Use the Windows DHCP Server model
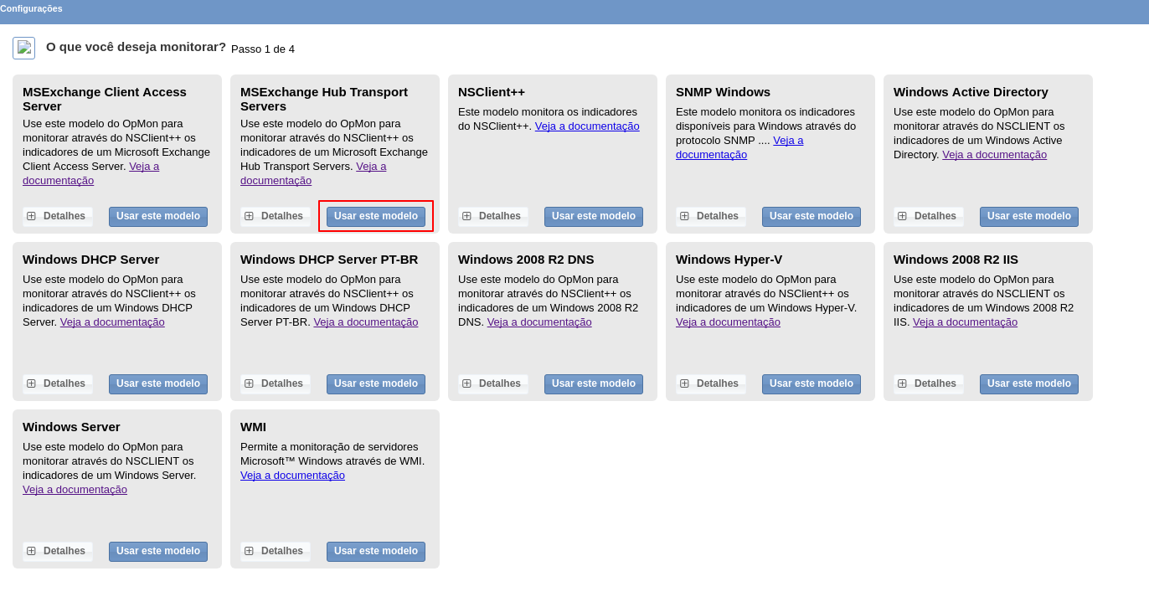Image resolution: width=1149 pixels, height=602 pixels. [158, 384]
